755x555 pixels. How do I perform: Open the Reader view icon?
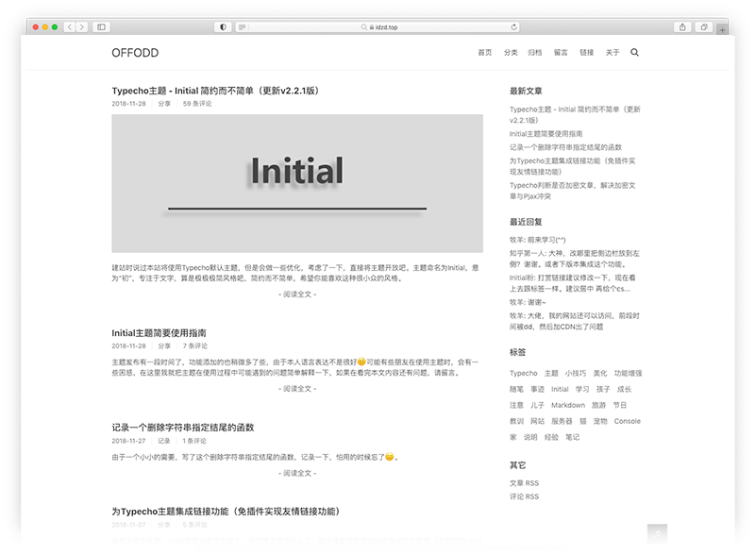pyautogui.click(x=243, y=27)
